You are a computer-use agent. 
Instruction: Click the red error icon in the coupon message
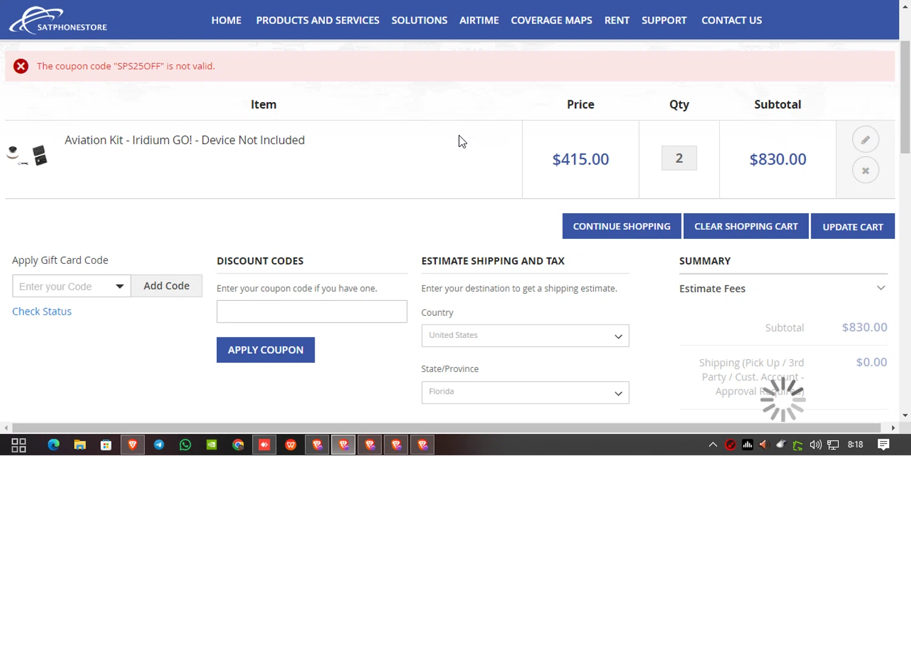coord(21,66)
